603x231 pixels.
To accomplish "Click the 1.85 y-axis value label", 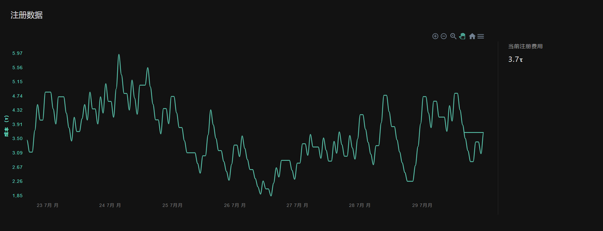I will 17,196.
